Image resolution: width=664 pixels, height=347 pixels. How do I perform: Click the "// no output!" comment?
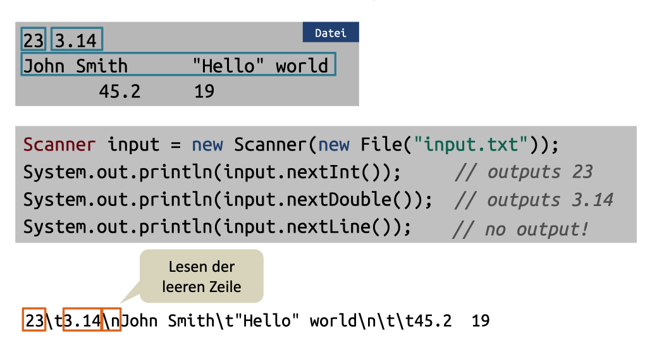520,229
